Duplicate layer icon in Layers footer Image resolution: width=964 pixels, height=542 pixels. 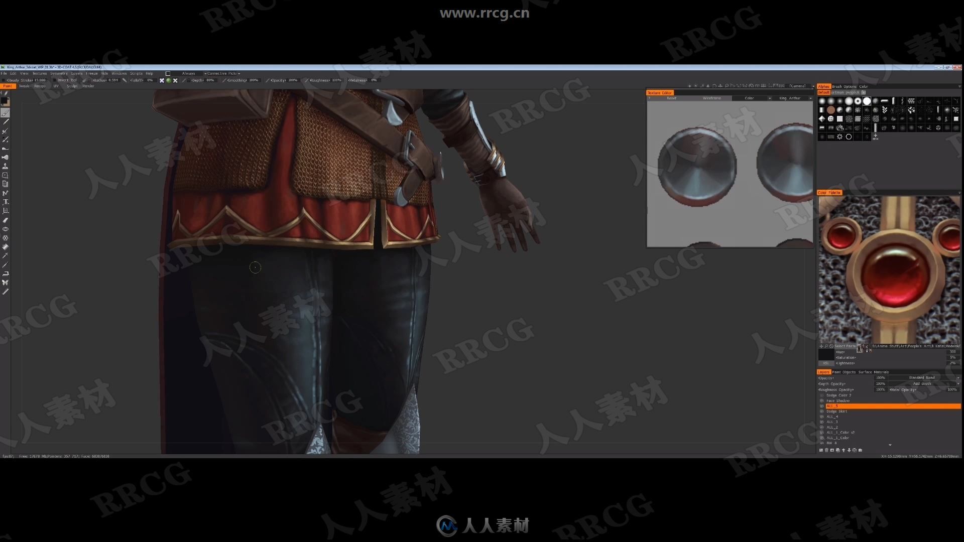(x=838, y=450)
